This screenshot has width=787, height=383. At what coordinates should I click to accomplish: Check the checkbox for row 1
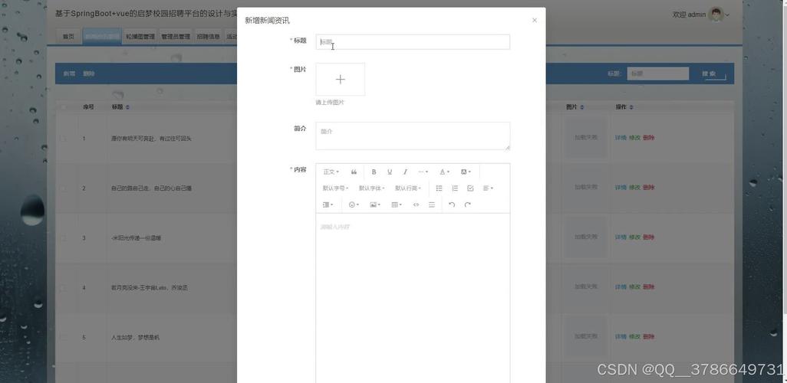point(64,139)
